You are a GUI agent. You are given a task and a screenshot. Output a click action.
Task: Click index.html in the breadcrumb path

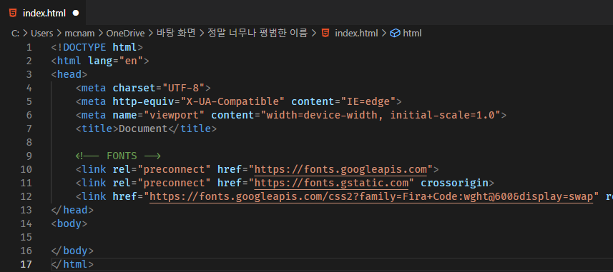[x=356, y=34]
